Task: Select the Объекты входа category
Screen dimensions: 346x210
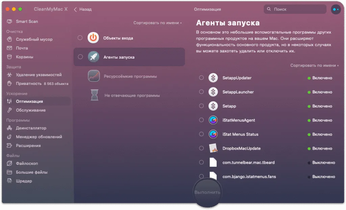Action: coord(129,38)
